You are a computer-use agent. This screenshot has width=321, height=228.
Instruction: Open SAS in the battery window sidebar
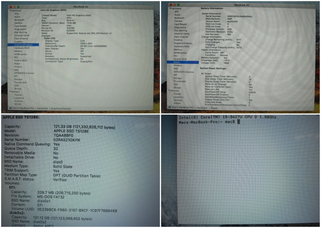[x=176, y=68]
